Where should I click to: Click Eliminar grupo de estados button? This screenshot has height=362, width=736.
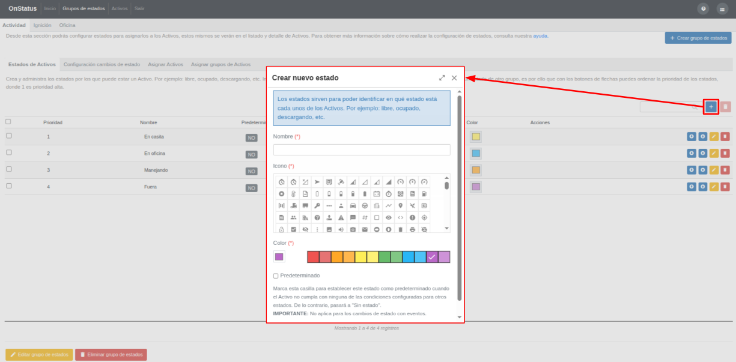[x=111, y=355]
